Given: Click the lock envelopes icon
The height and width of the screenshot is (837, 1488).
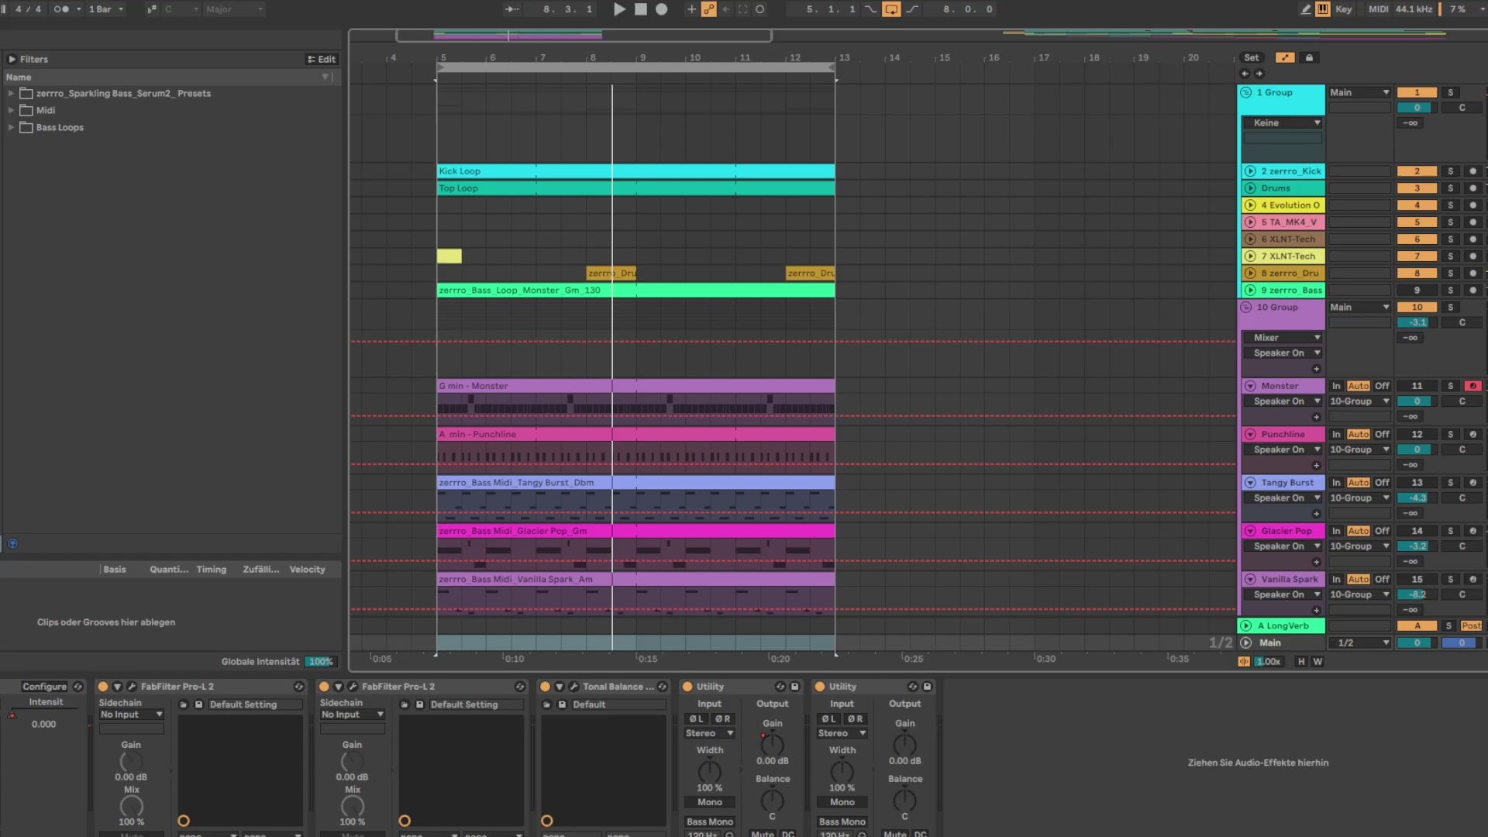Looking at the screenshot, I should click(1309, 58).
